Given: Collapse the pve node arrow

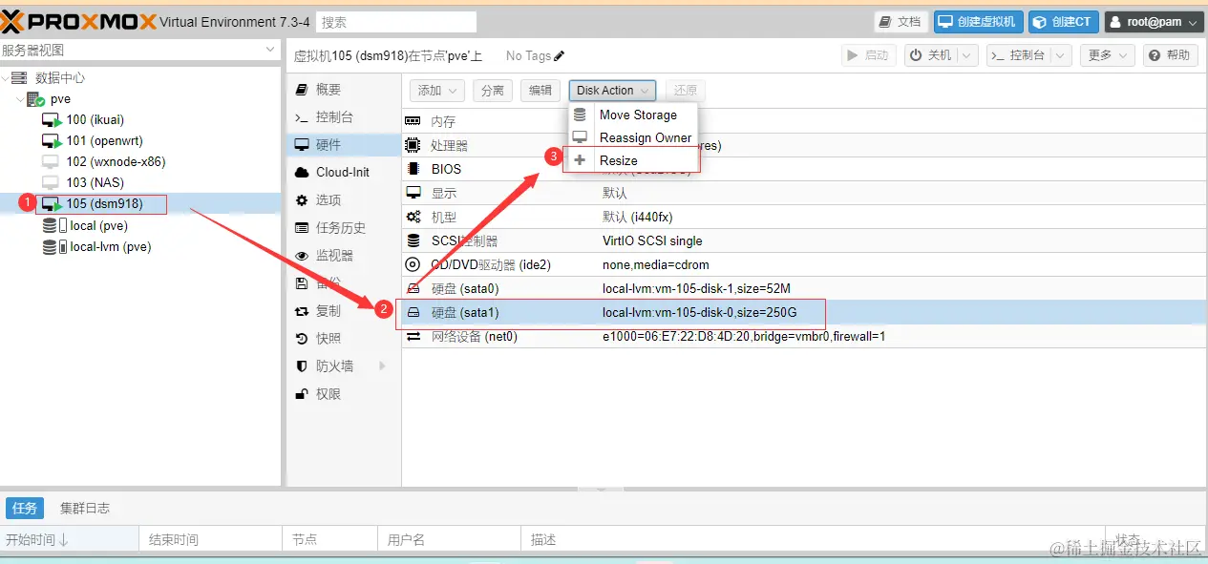Looking at the screenshot, I should (21, 98).
